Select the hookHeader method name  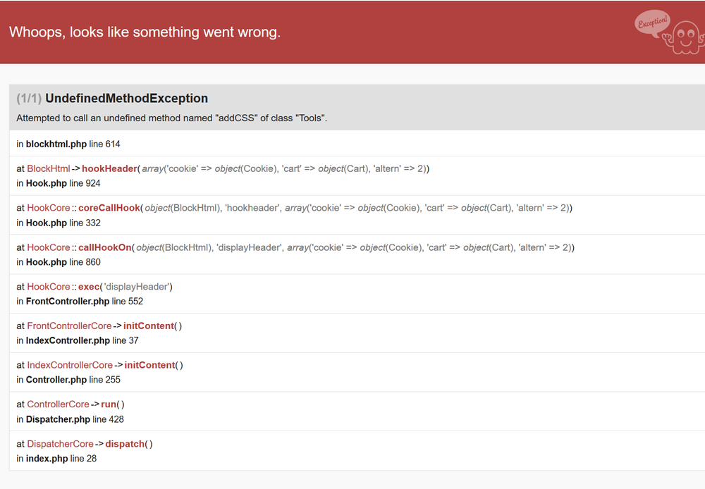point(109,168)
